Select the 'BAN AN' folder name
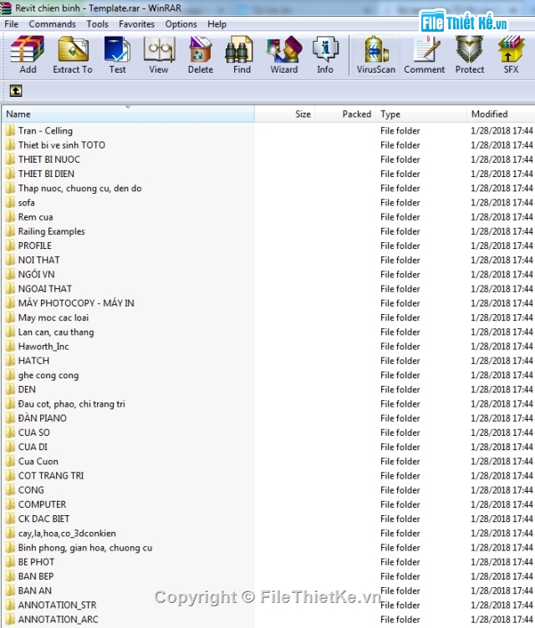The height and width of the screenshot is (628, 535). click(34, 590)
